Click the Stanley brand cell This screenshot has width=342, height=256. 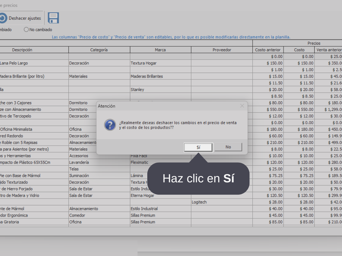click(x=161, y=89)
